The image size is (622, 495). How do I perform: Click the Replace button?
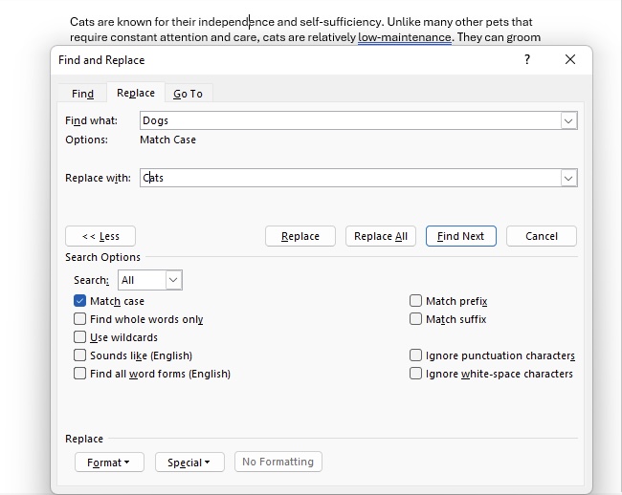click(300, 236)
